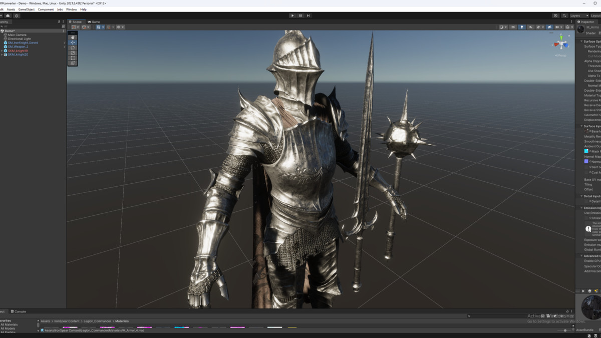Expand SKM_knight19 in Hierarchy

(2, 51)
